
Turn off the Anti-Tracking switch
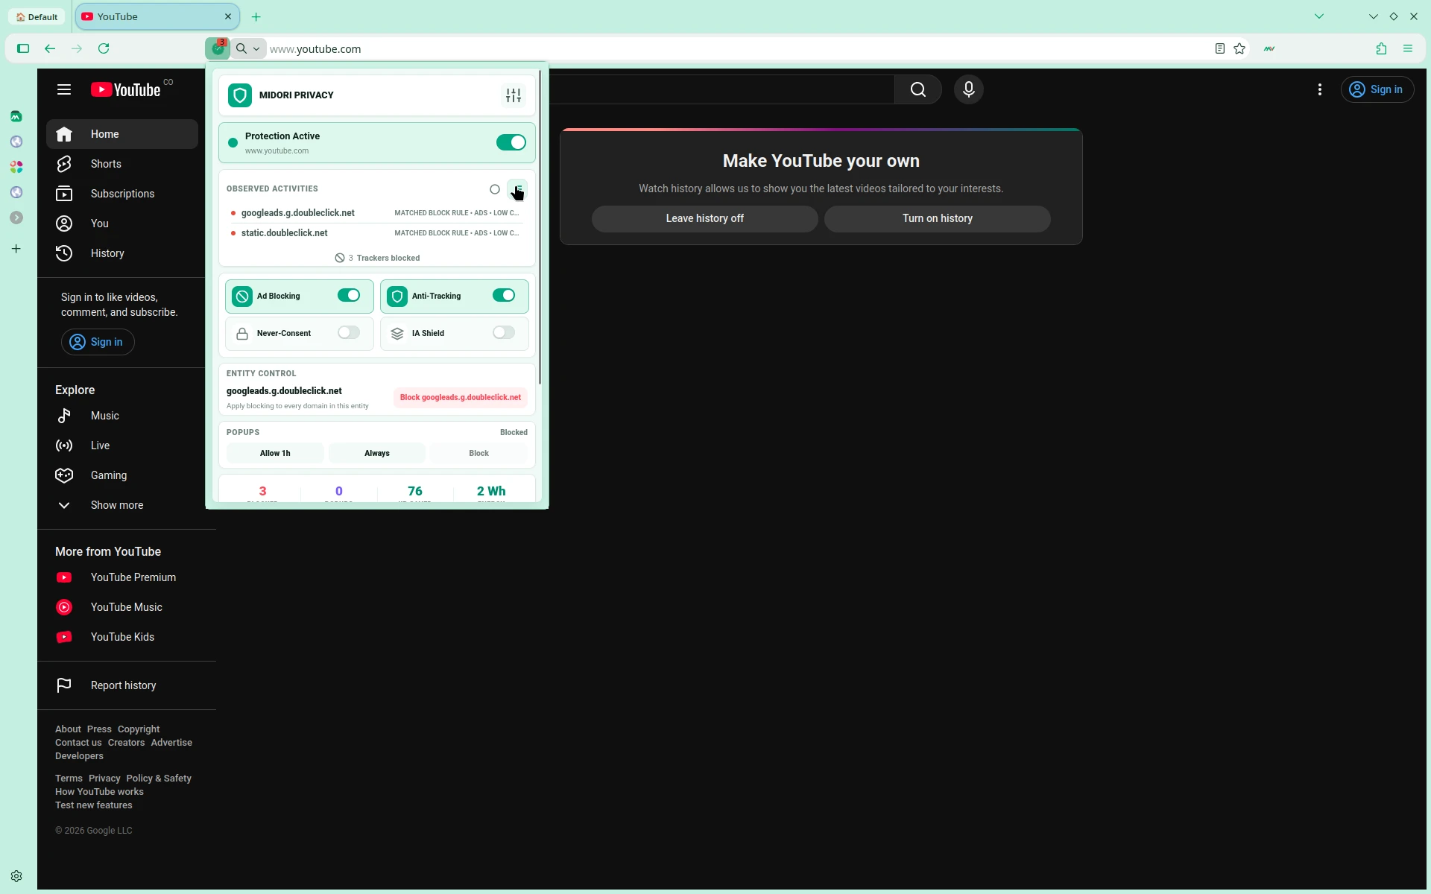coord(504,296)
